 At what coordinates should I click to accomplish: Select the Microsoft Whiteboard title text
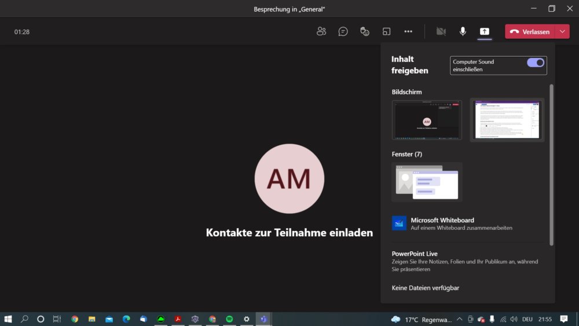click(x=442, y=220)
